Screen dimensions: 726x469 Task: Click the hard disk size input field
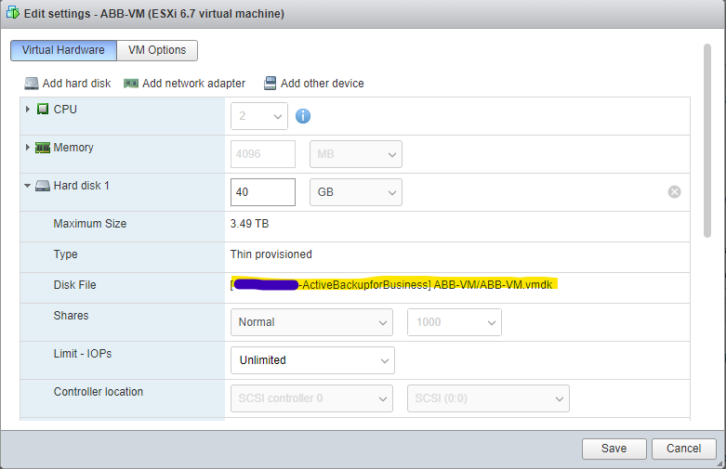(262, 192)
